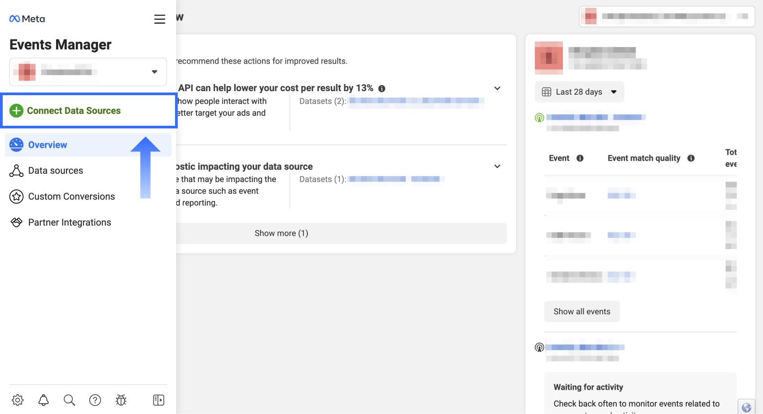Go to Data sources

tap(55, 171)
